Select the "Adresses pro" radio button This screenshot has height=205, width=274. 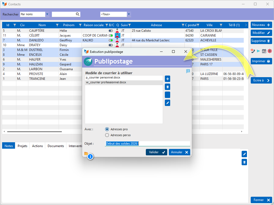(107, 129)
